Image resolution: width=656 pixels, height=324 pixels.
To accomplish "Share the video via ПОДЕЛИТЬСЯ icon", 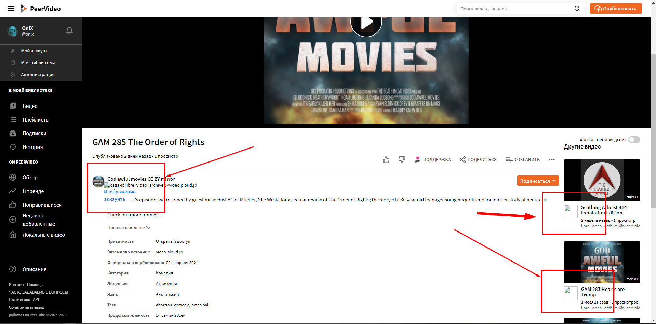I will coord(478,159).
